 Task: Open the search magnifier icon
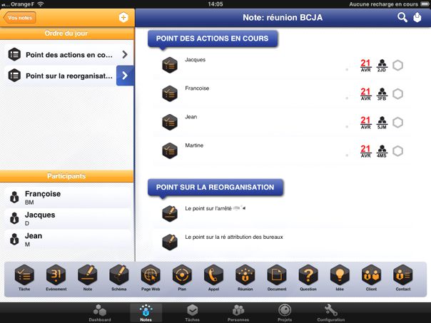(402, 17)
